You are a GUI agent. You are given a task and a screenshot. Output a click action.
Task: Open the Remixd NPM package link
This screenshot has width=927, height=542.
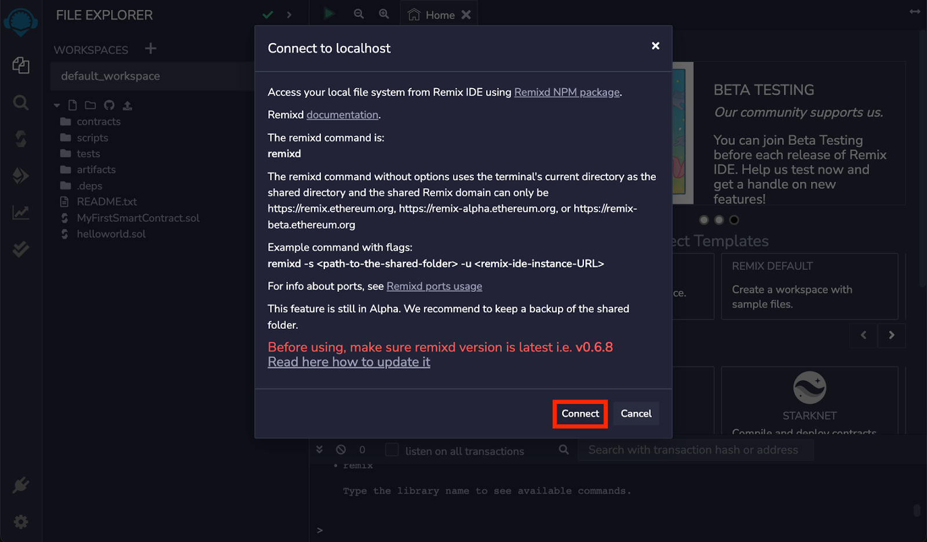[566, 92]
